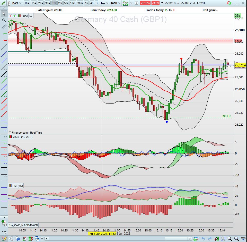Image resolution: width=247 pixels, height=242 pixels.
Task: Click scroll right arrow of time scrollbar
Action: point(190,239)
